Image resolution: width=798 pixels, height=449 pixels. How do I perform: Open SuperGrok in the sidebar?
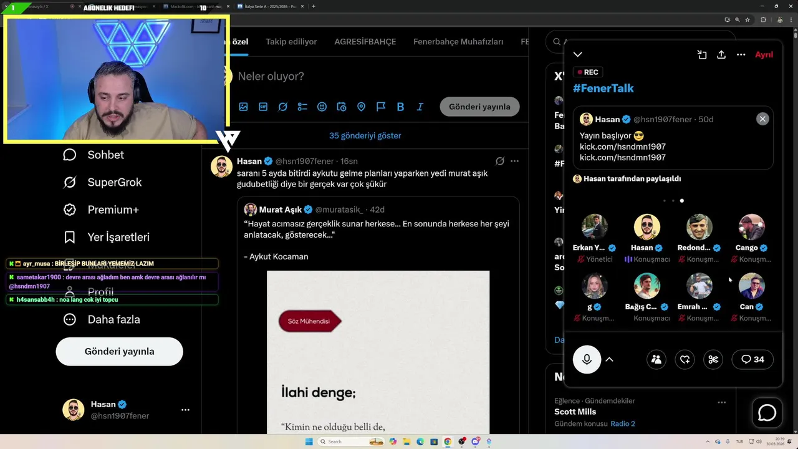[x=102, y=182]
